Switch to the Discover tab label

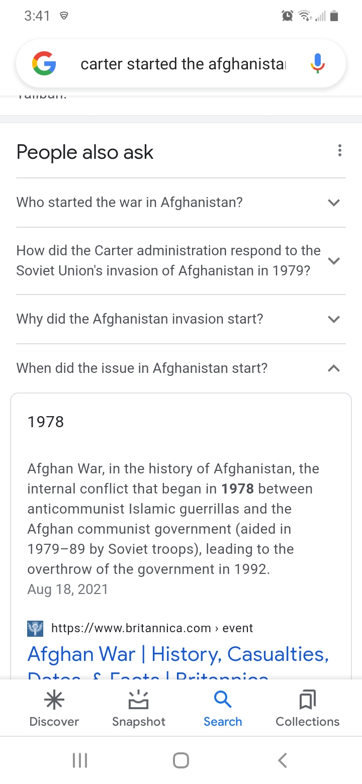pyautogui.click(x=54, y=722)
